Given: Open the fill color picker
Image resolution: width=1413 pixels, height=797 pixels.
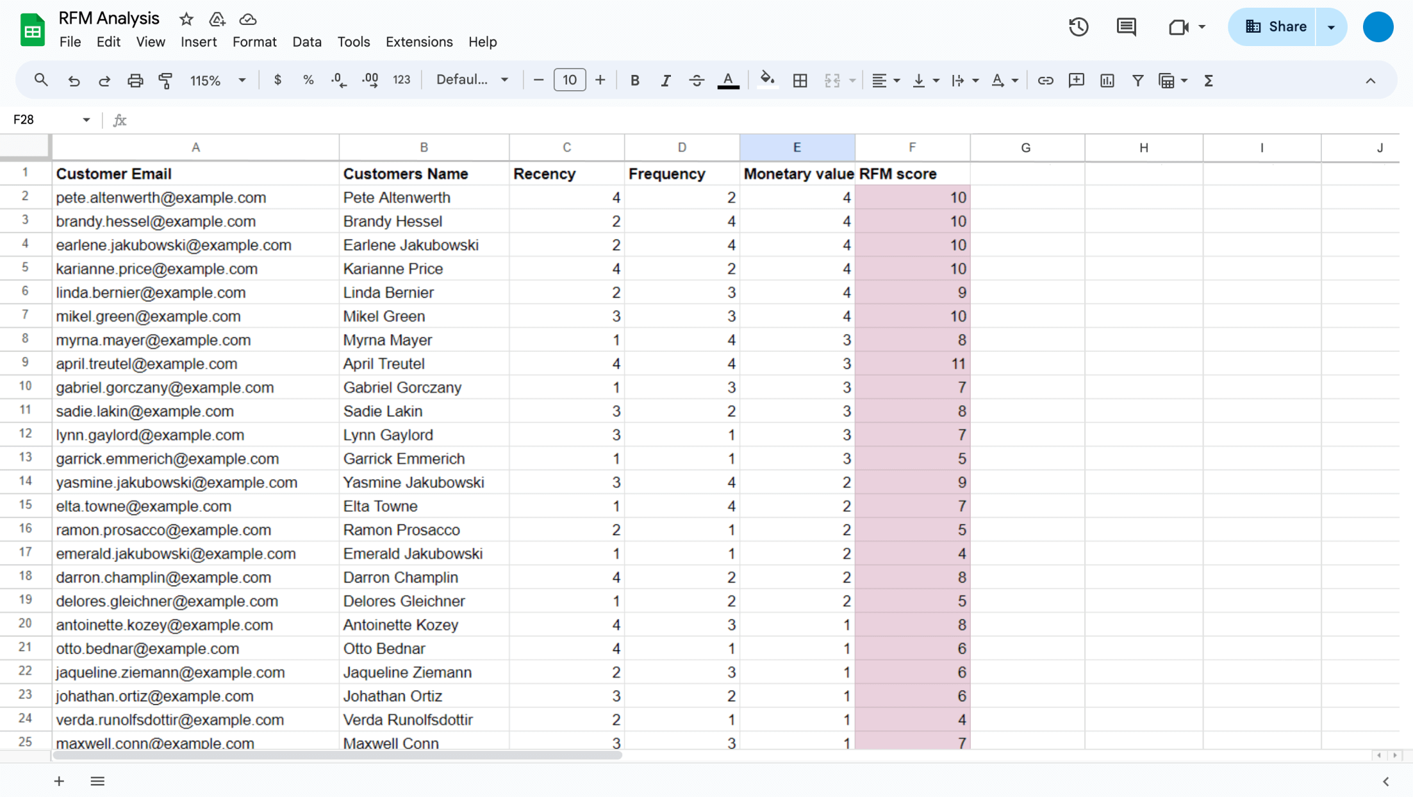Looking at the screenshot, I should click(x=767, y=80).
